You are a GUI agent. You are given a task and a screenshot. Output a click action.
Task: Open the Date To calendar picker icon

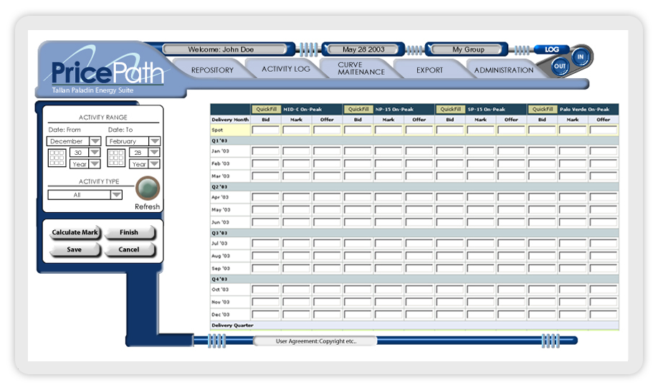(116, 158)
